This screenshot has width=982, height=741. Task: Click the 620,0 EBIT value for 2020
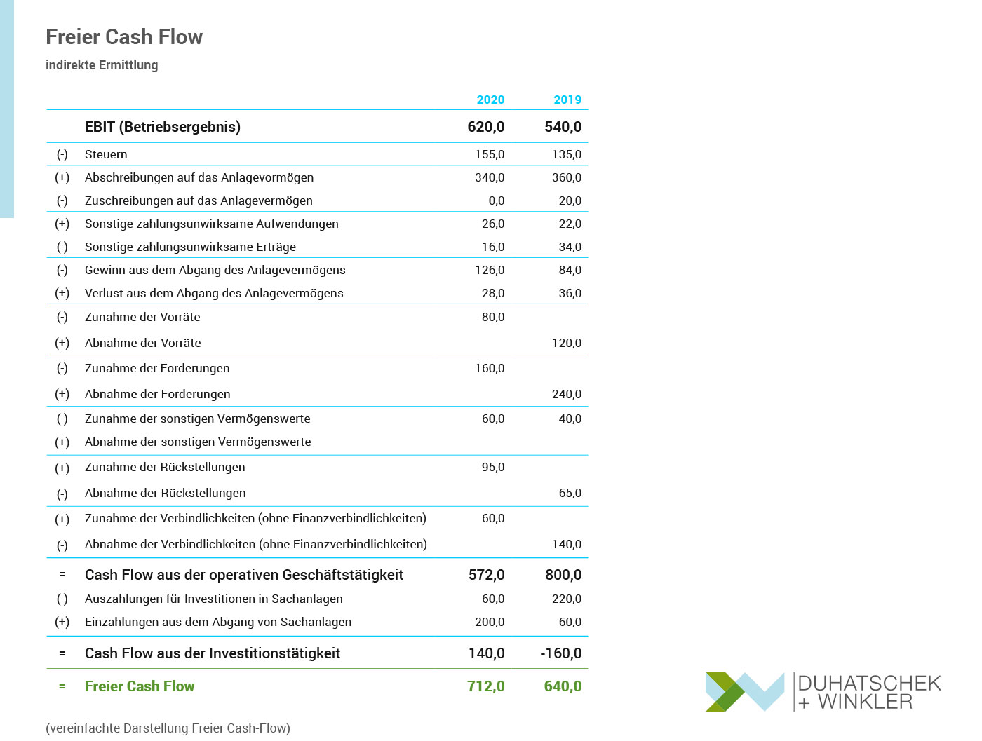pyautogui.click(x=485, y=127)
